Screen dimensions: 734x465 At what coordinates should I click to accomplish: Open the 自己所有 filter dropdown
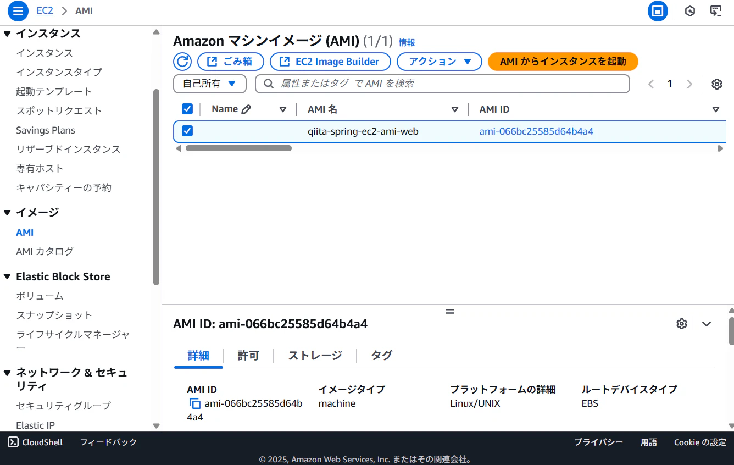click(210, 84)
